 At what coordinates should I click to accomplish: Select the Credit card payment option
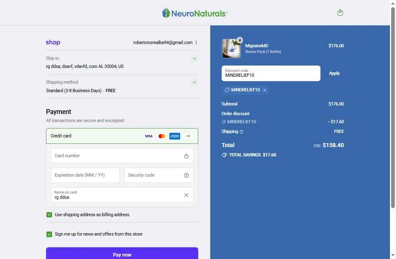122,136
